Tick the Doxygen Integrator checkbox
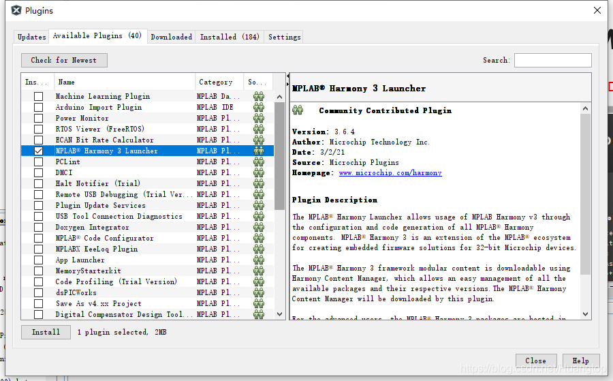The image size is (613, 381). (x=38, y=227)
